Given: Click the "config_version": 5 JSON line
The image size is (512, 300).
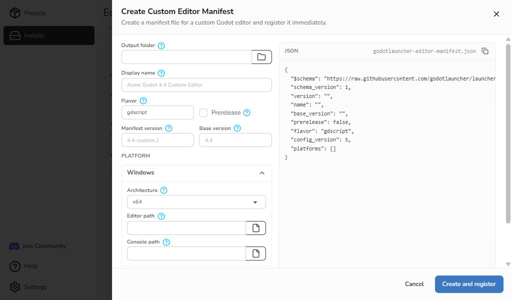Looking at the screenshot, I should click(x=320, y=139).
